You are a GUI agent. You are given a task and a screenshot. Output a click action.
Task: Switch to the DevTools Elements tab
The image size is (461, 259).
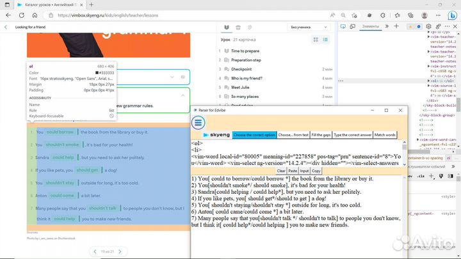[x=371, y=26]
